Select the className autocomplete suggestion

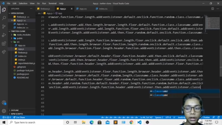[x=184, y=95]
